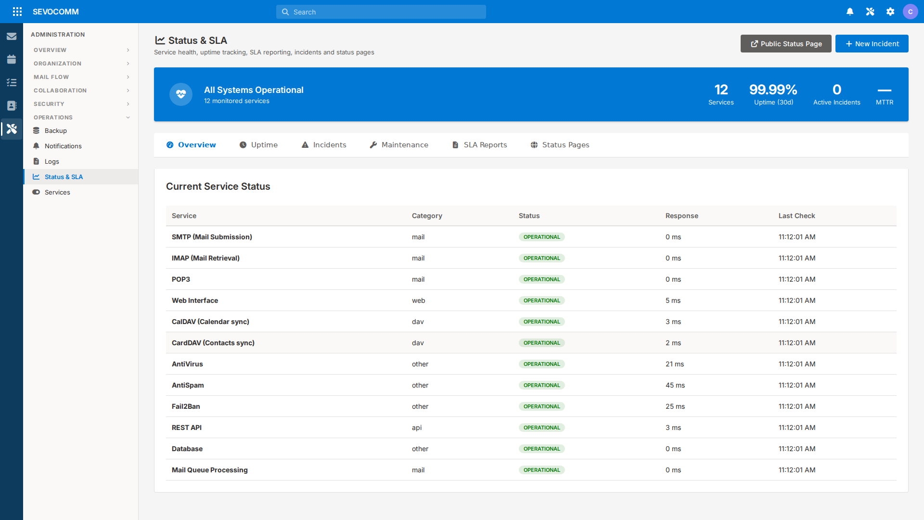Open the app grid launcher icon

(x=17, y=12)
